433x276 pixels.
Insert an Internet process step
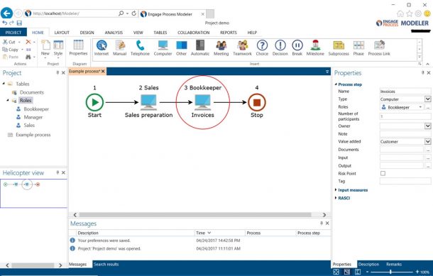(x=102, y=48)
